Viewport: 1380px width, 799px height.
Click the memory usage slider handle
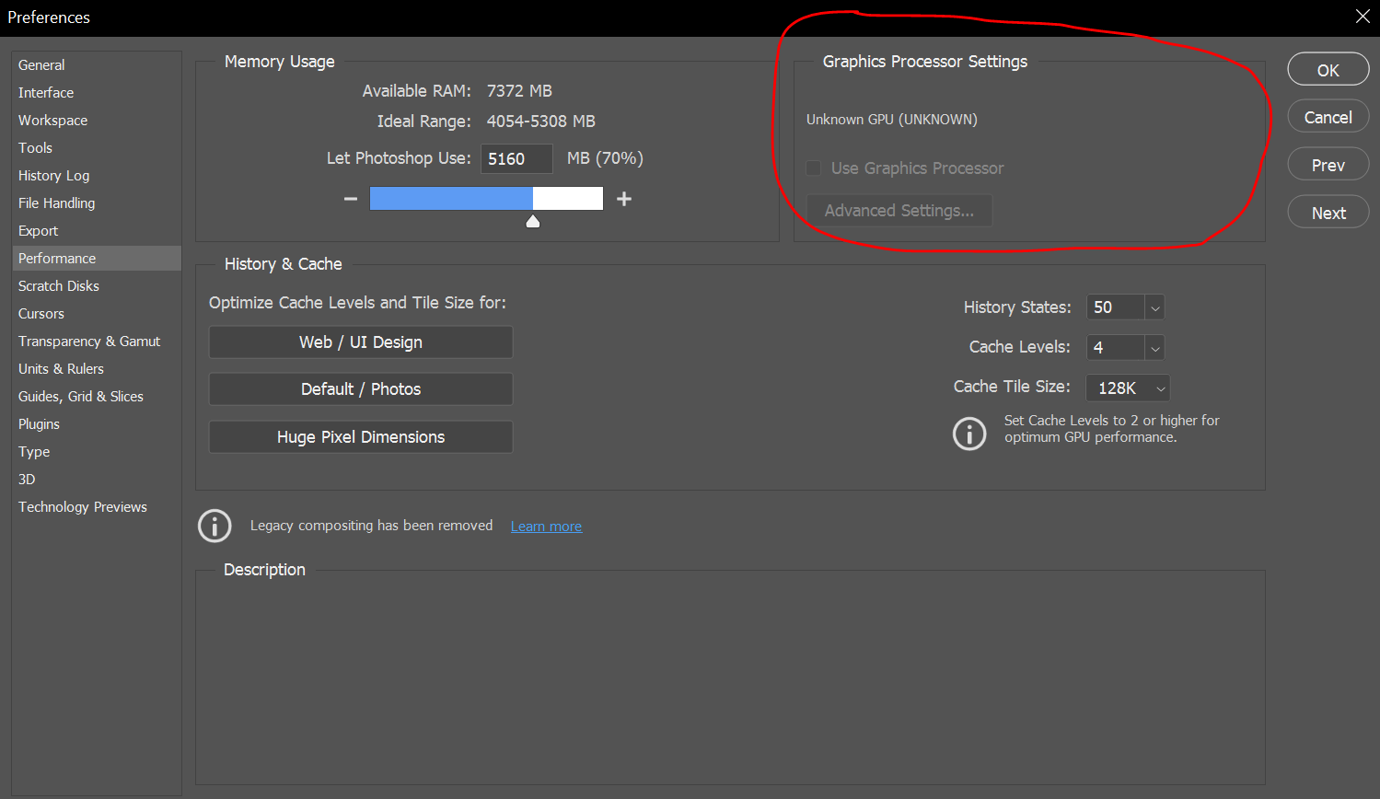pyautogui.click(x=533, y=220)
